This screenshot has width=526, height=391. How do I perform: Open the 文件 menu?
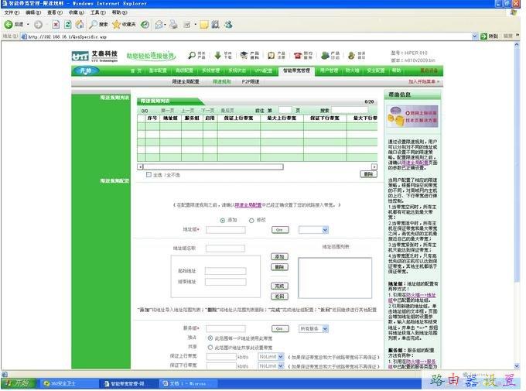[x=12, y=12]
